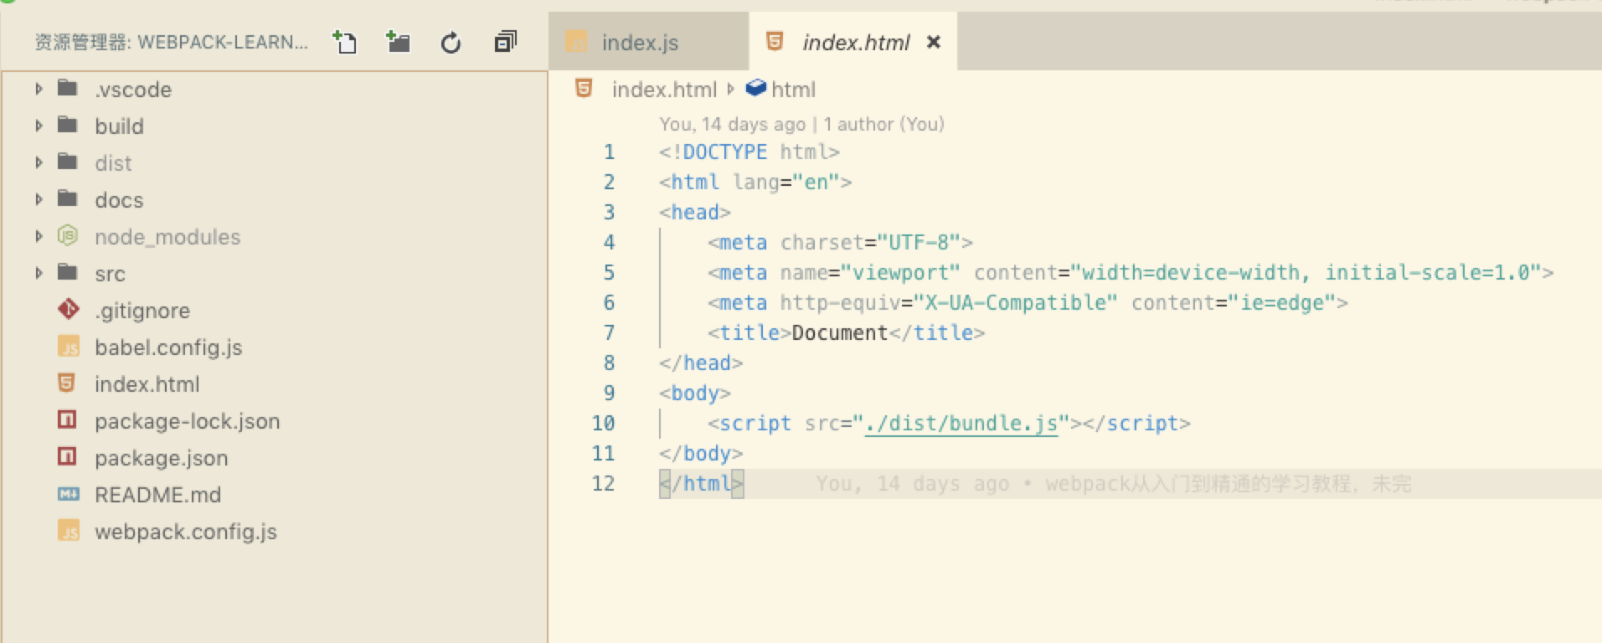1602x643 pixels.
Task: Place cursor on the DOCTYPE declaration
Action: click(x=749, y=152)
